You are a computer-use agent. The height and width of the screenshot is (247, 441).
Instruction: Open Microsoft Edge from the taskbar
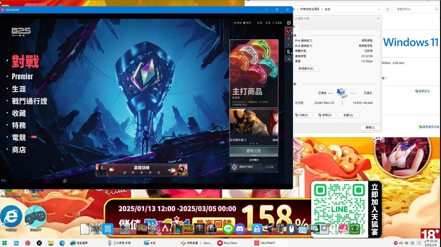[x=62, y=243]
